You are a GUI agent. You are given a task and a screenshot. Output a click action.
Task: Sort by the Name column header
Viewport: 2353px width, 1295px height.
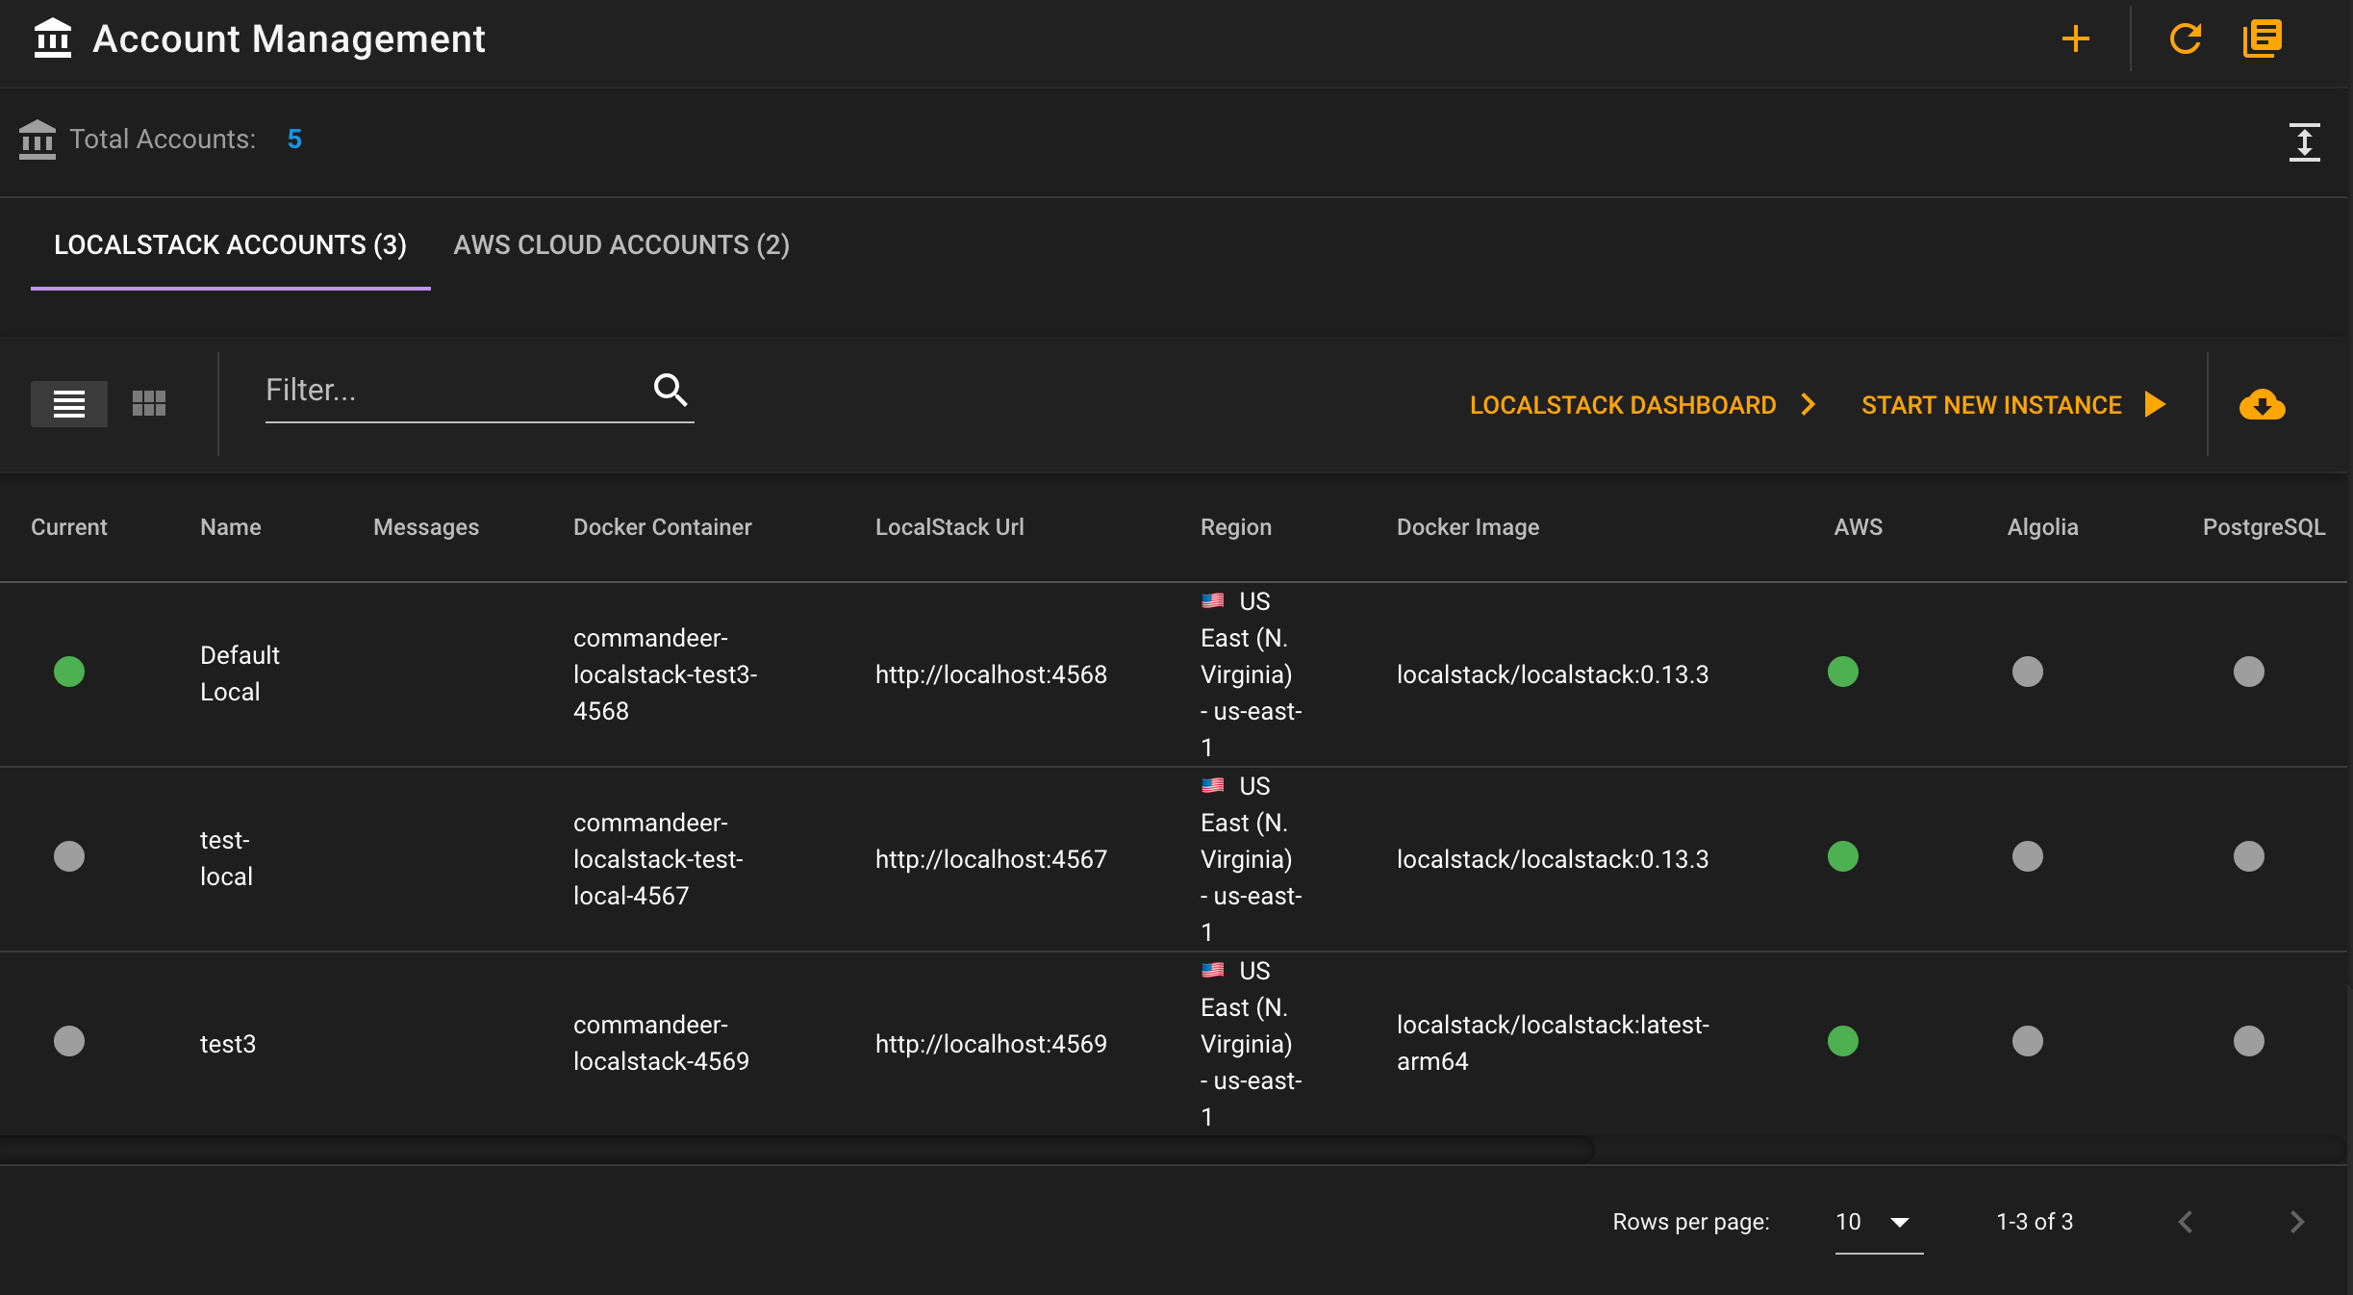point(231,527)
